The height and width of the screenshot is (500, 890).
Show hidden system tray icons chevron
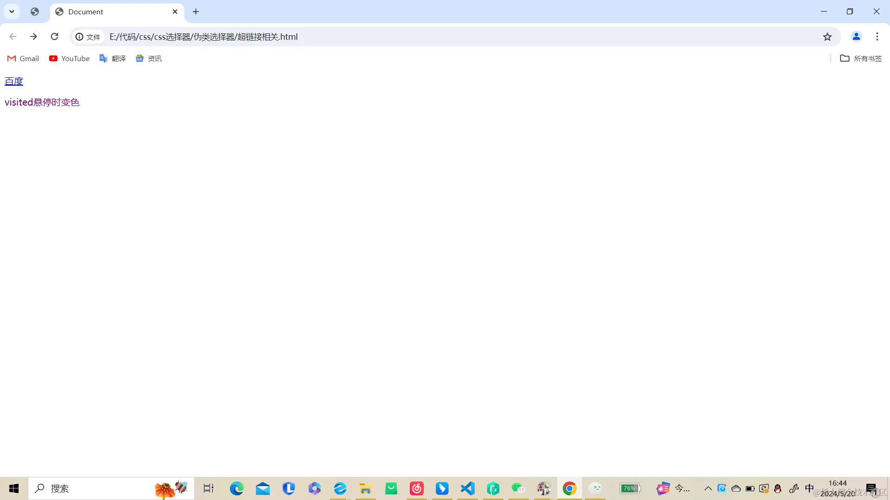(x=708, y=488)
